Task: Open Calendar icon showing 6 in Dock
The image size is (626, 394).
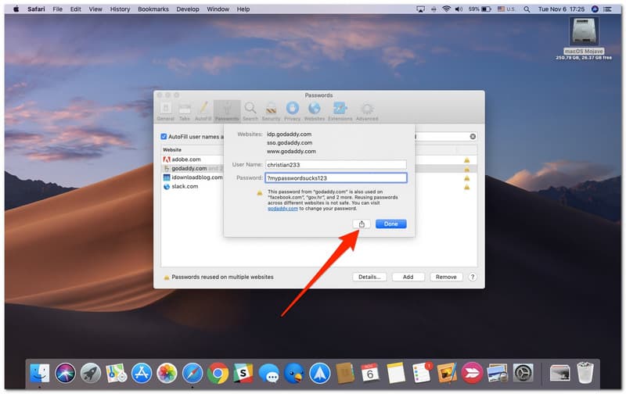Action: [370, 373]
